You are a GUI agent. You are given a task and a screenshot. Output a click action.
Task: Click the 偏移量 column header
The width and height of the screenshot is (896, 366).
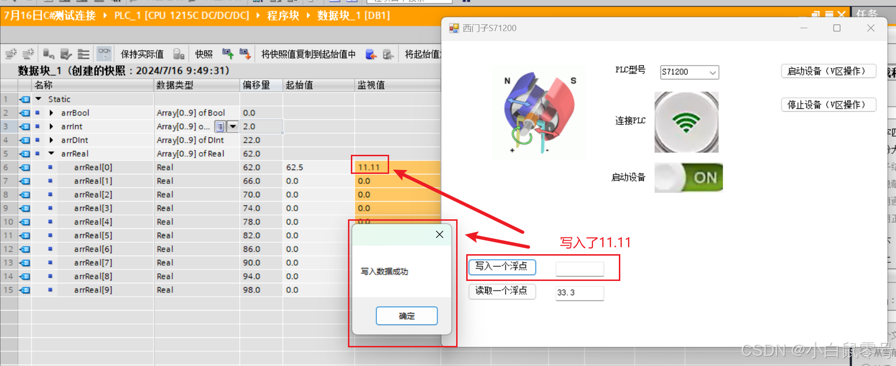pyautogui.click(x=261, y=85)
